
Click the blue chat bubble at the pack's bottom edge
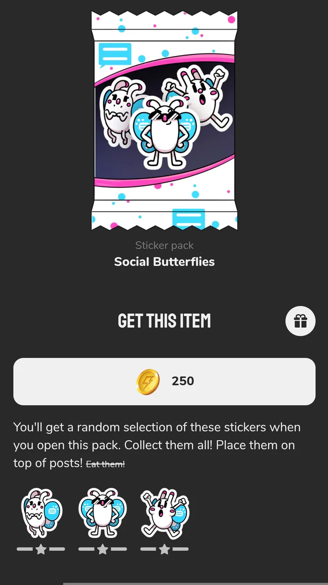[188, 218]
